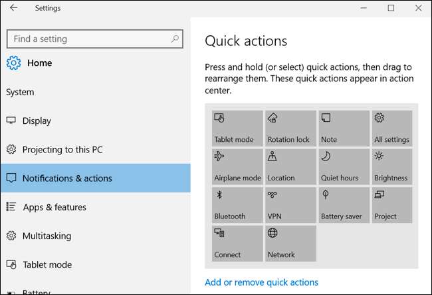
Task: Go back using the back arrow
Action: pos(13,8)
